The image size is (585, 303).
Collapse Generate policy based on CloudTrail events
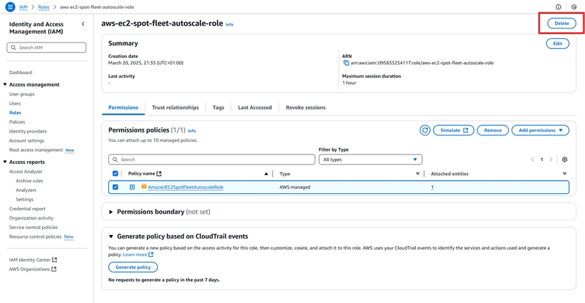pyautogui.click(x=111, y=236)
